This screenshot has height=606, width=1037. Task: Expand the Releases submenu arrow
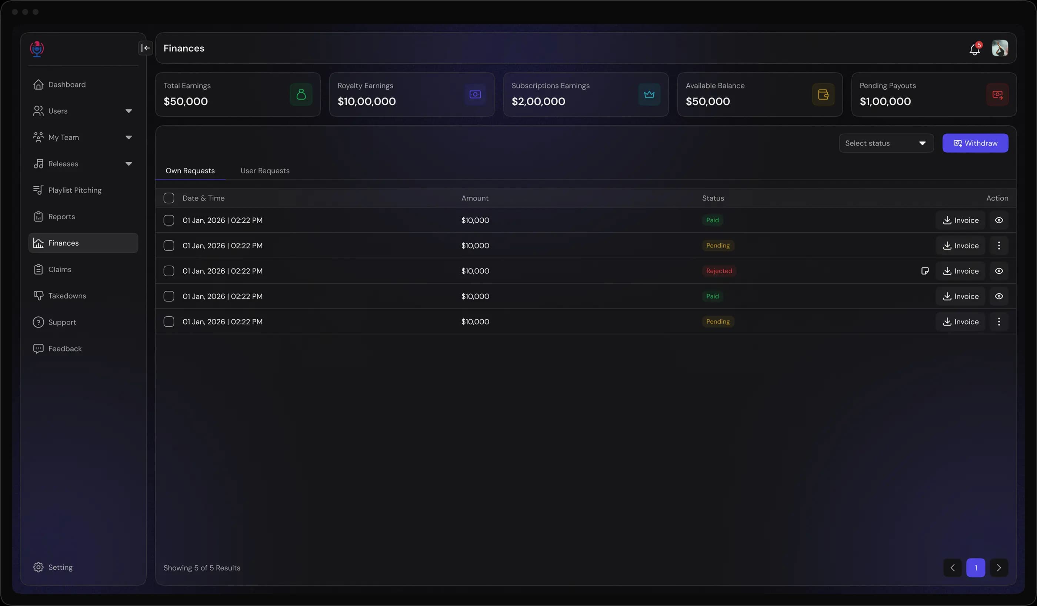129,164
